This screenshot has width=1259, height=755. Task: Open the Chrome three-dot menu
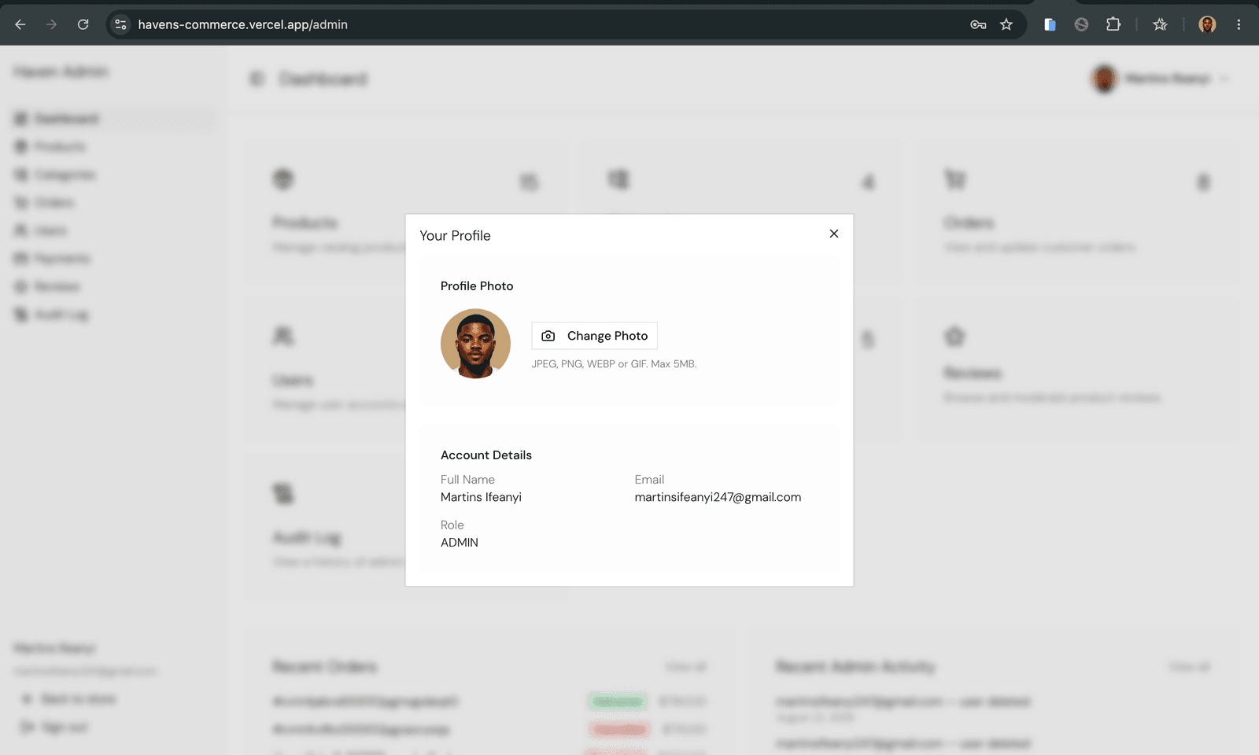point(1239,24)
